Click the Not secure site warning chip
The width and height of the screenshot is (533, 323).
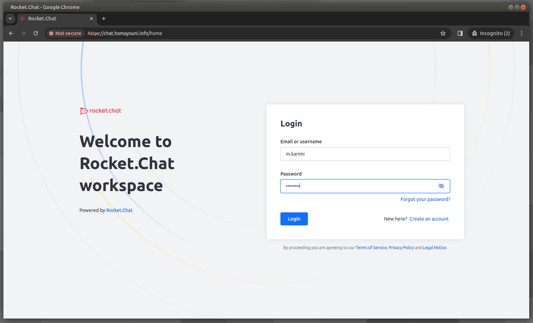click(x=65, y=33)
